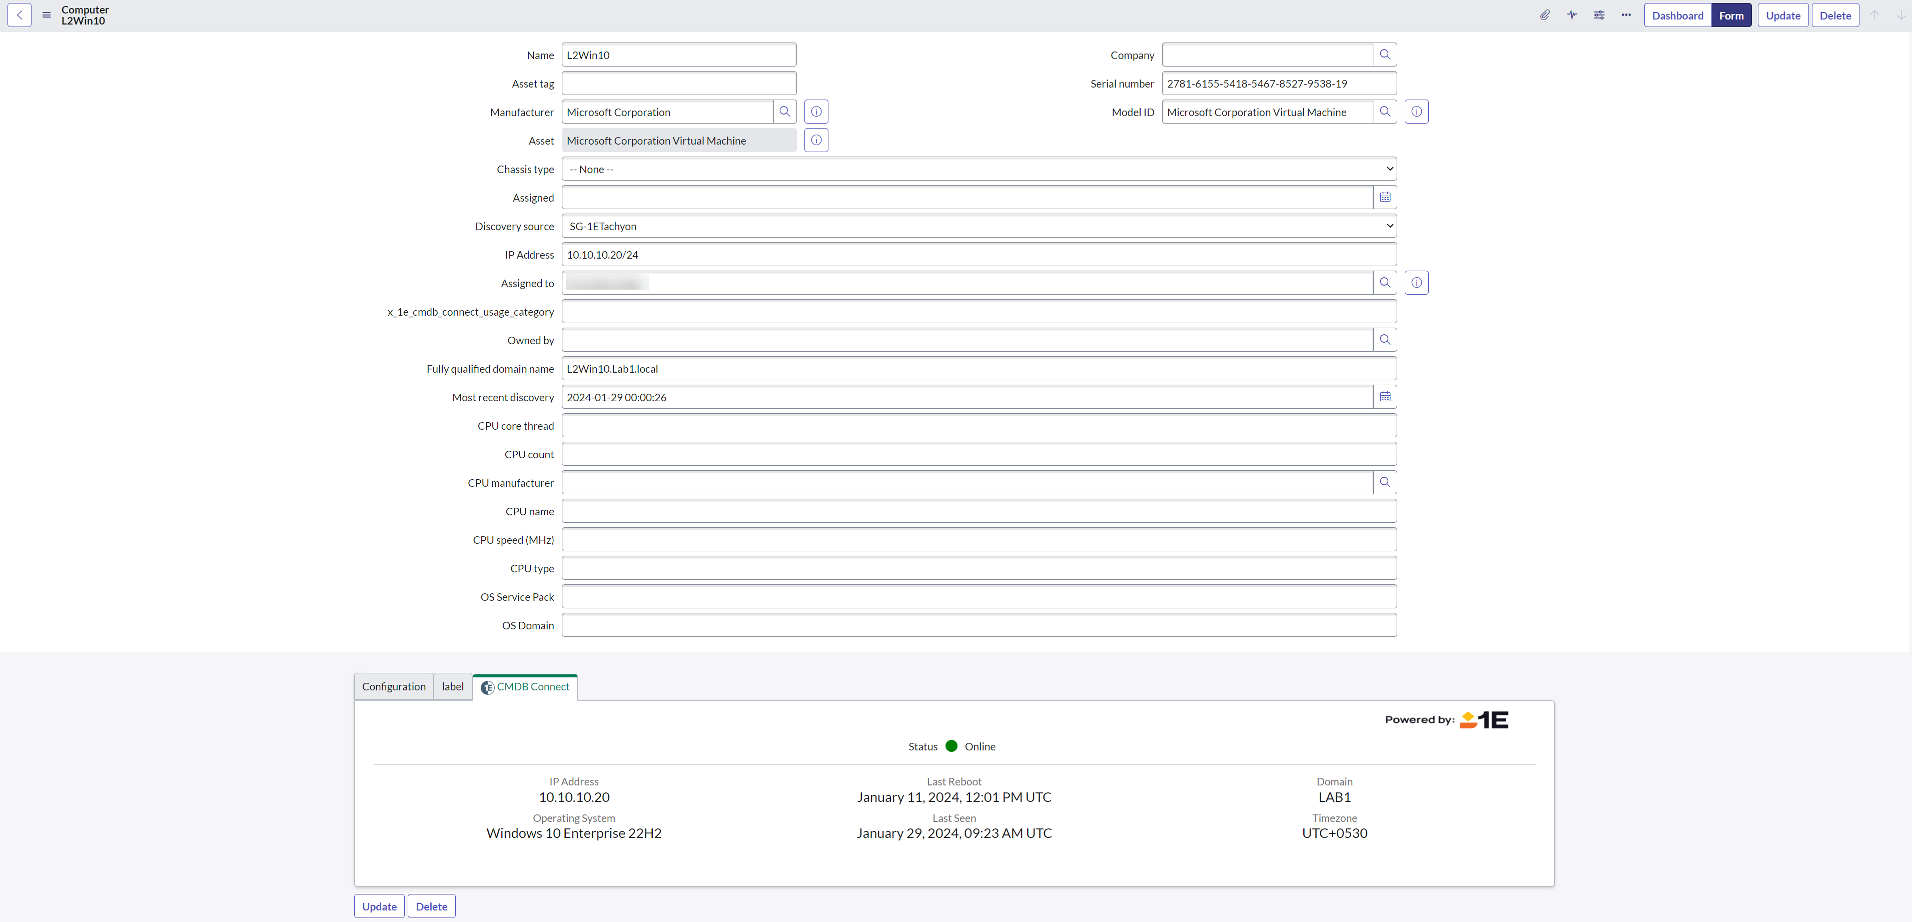Open the Most recent discovery calendar icon

[1385, 397]
